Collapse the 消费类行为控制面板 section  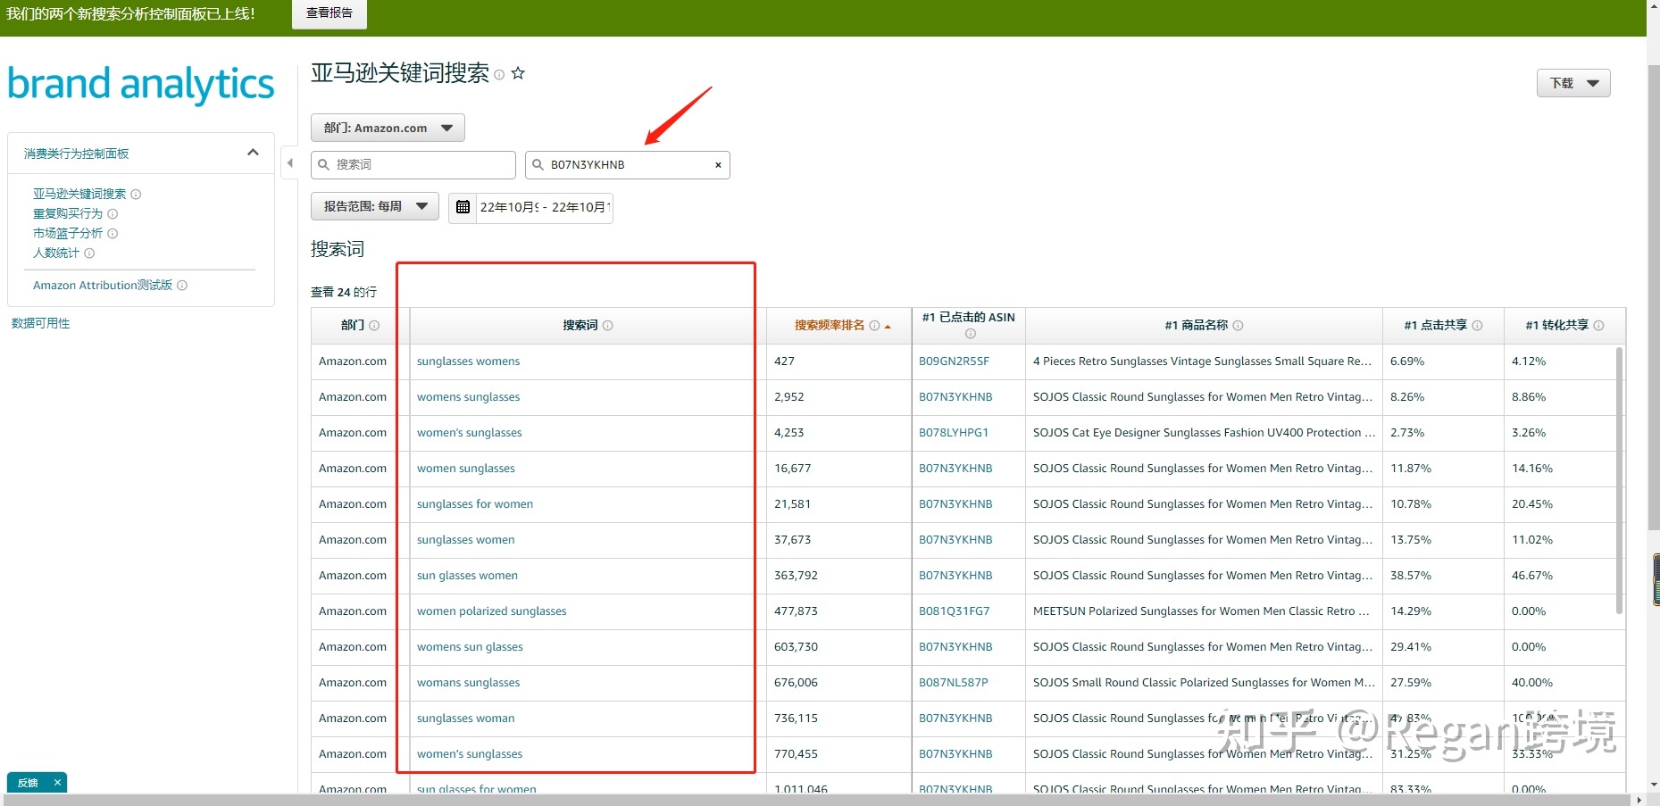[253, 153]
